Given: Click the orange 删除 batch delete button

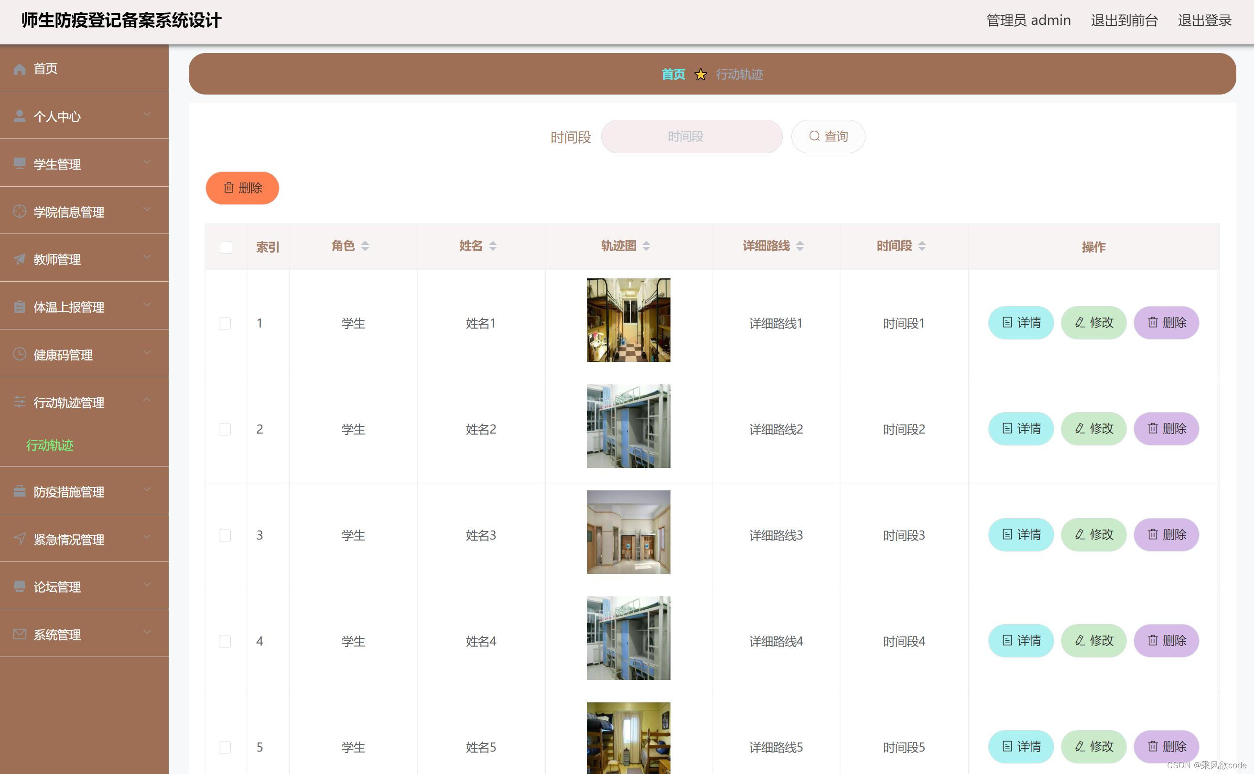Looking at the screenshot, I should coord(242,188).
